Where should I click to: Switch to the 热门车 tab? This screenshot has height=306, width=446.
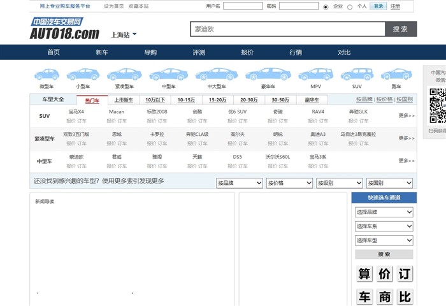coord(92,100)
